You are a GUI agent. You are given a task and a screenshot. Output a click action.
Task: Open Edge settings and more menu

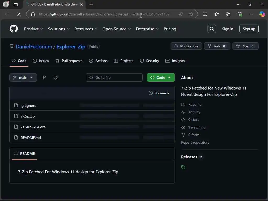pos(251,14)
